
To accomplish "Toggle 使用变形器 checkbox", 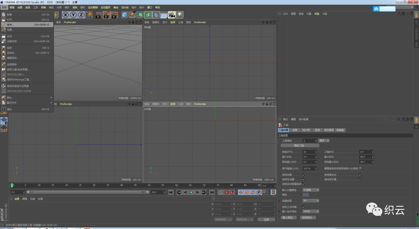I will click(x=360, y=179).
